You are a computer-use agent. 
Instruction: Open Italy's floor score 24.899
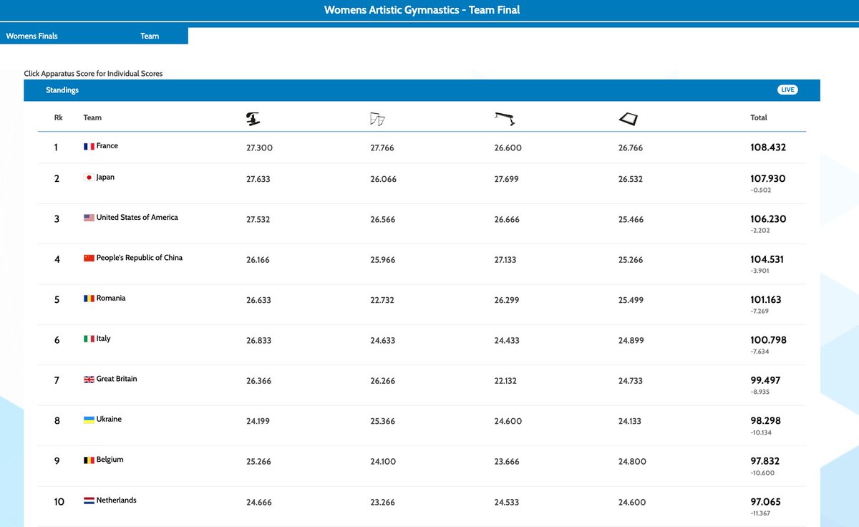click(631, 340)
